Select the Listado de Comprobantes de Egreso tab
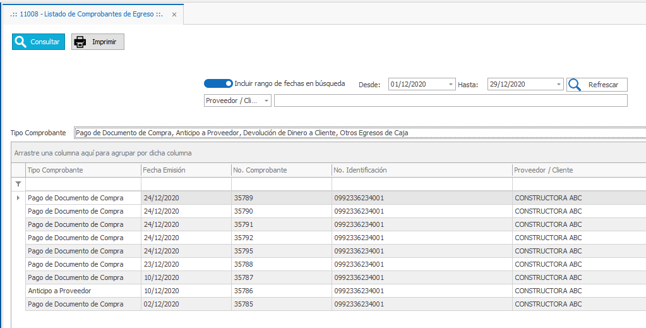Screen dimensions: 646x328 [x=87, y=13]
